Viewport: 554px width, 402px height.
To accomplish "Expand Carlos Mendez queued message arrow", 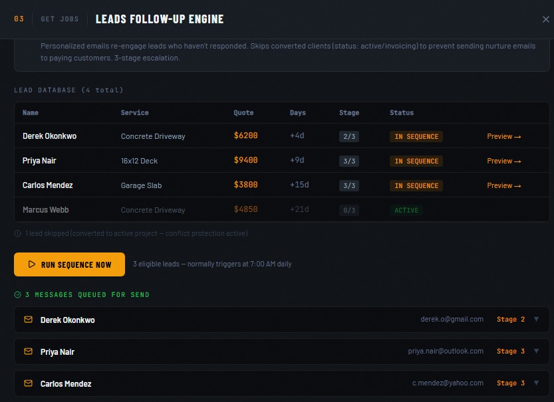I will 537,383.
